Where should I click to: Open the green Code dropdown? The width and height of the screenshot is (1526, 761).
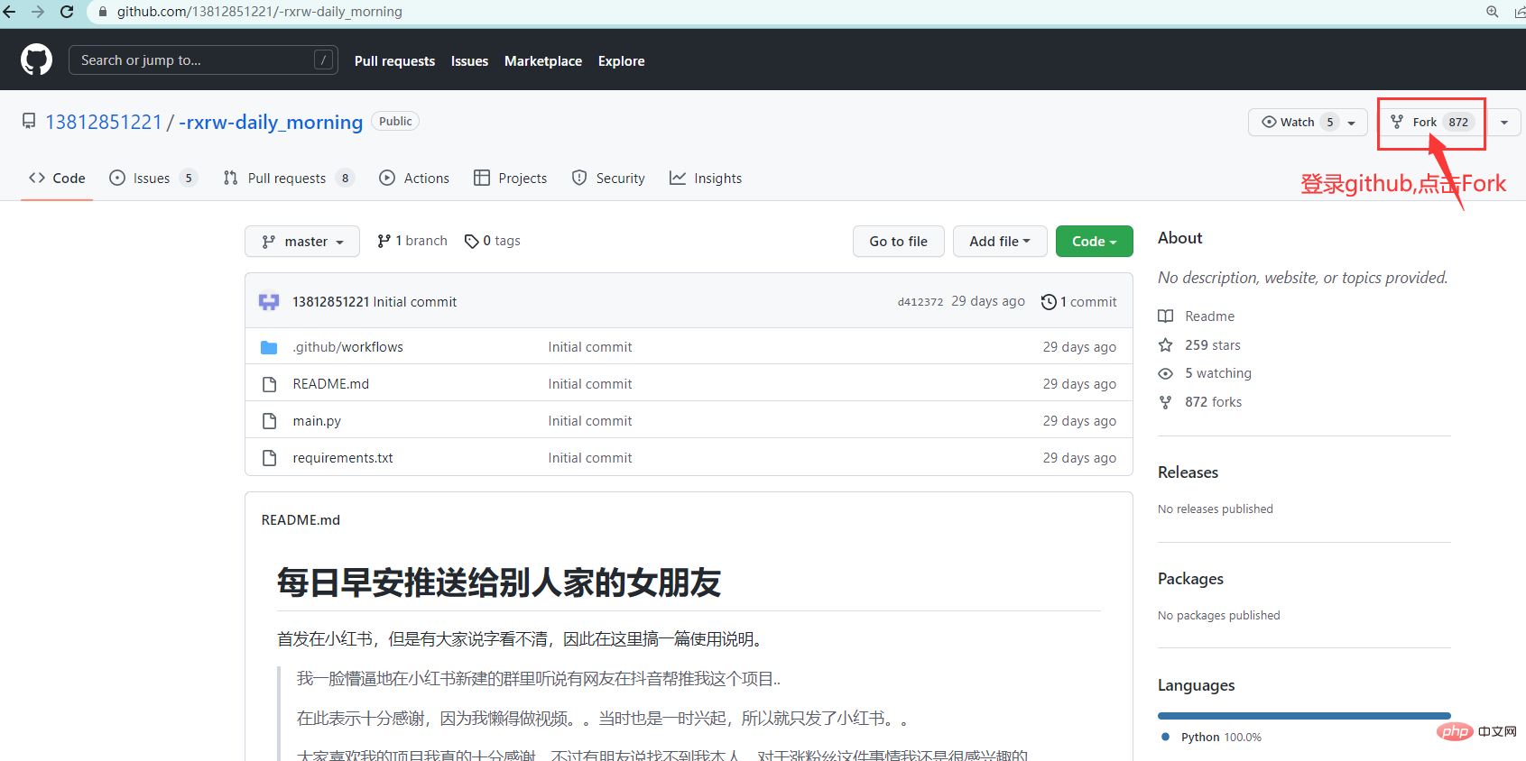tap(1095, 241)
